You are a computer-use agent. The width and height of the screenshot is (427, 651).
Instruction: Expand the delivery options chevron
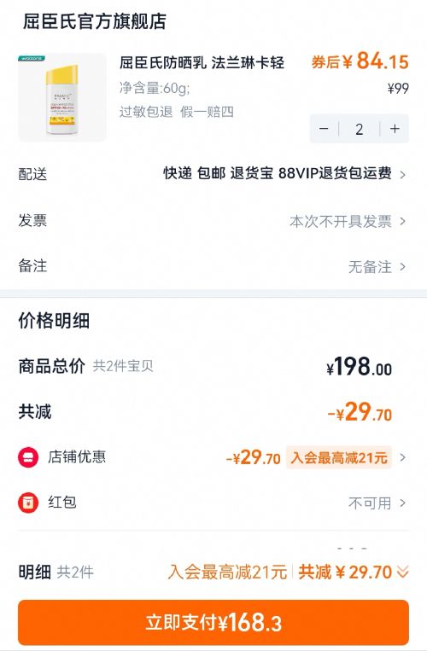pos(402,174)
